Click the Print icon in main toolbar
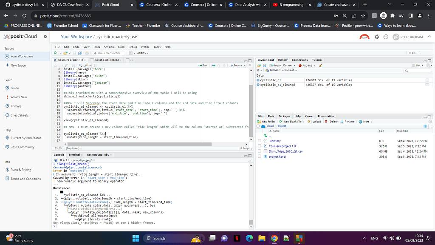This screenshot has width=435, height=245. coord(87,53)
